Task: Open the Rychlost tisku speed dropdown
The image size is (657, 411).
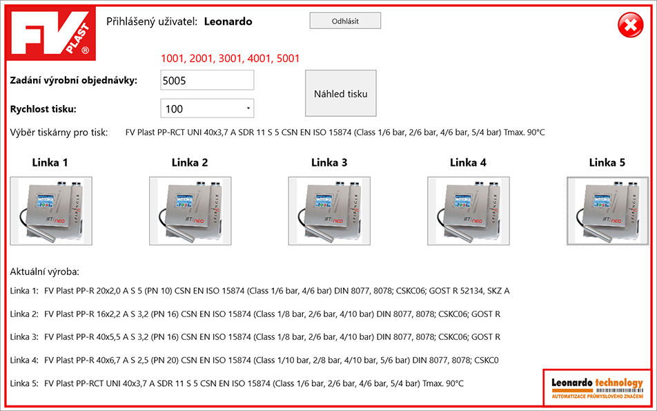Action: [x=207, y=108]
